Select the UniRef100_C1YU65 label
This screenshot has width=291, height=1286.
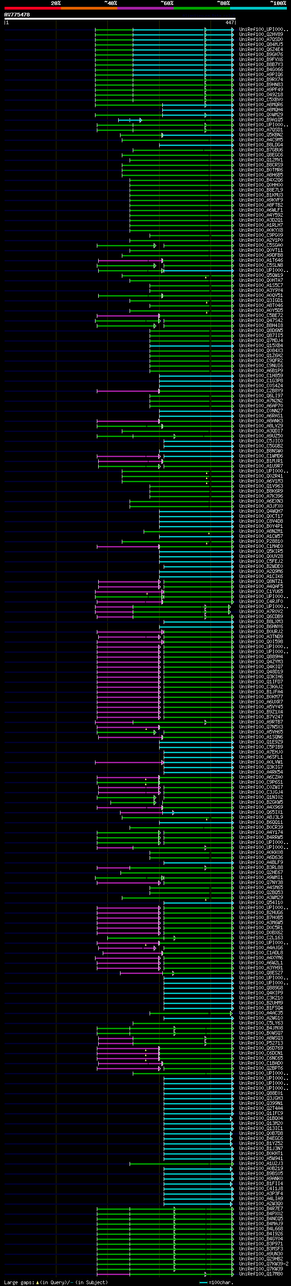tap(261, 592)
